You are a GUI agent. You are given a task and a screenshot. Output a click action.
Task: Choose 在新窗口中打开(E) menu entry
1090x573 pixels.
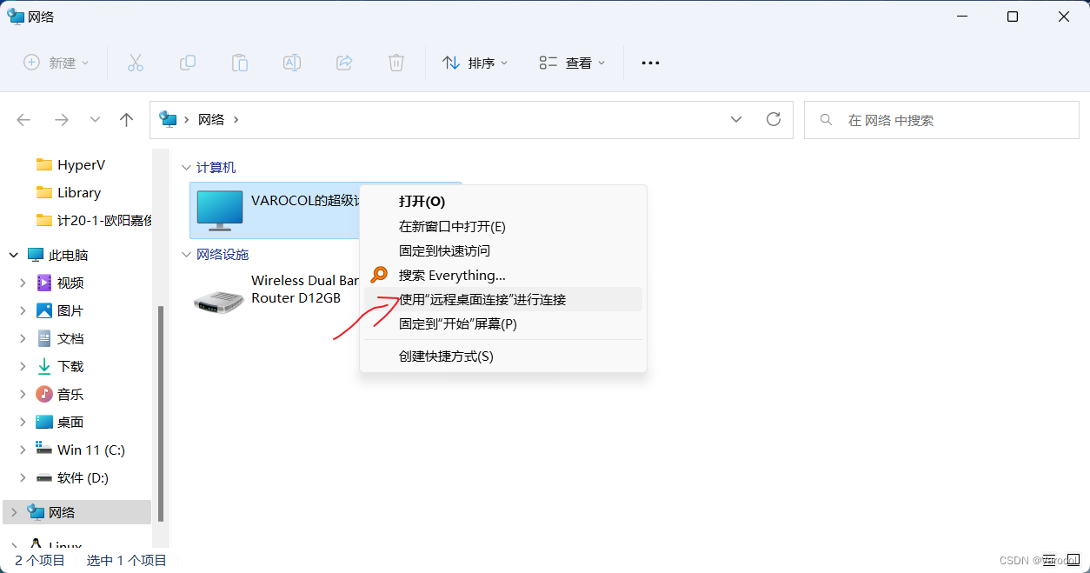point(503,226)
